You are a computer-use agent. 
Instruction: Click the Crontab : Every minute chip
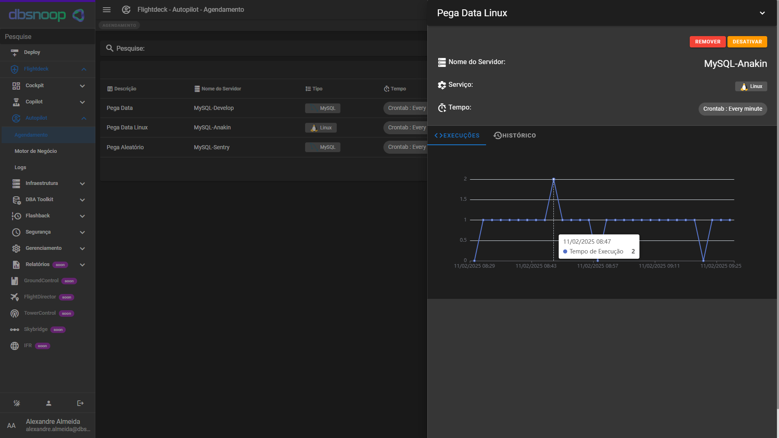point(732,109)
